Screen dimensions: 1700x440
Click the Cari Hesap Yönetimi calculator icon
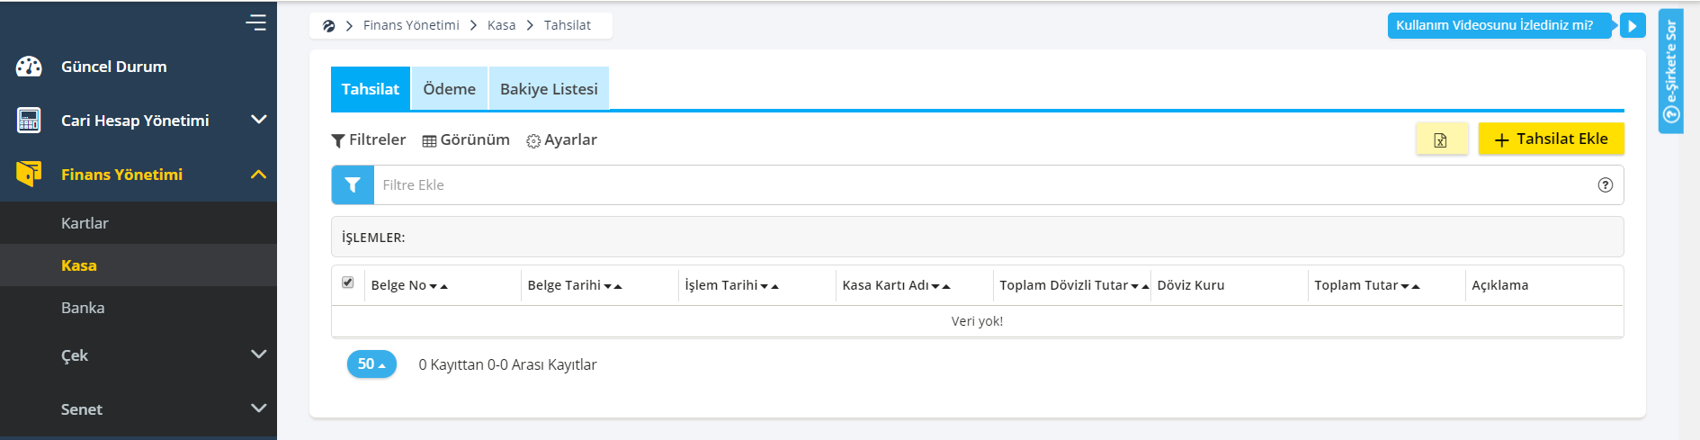pyautogui.click(x=29, y=120)
